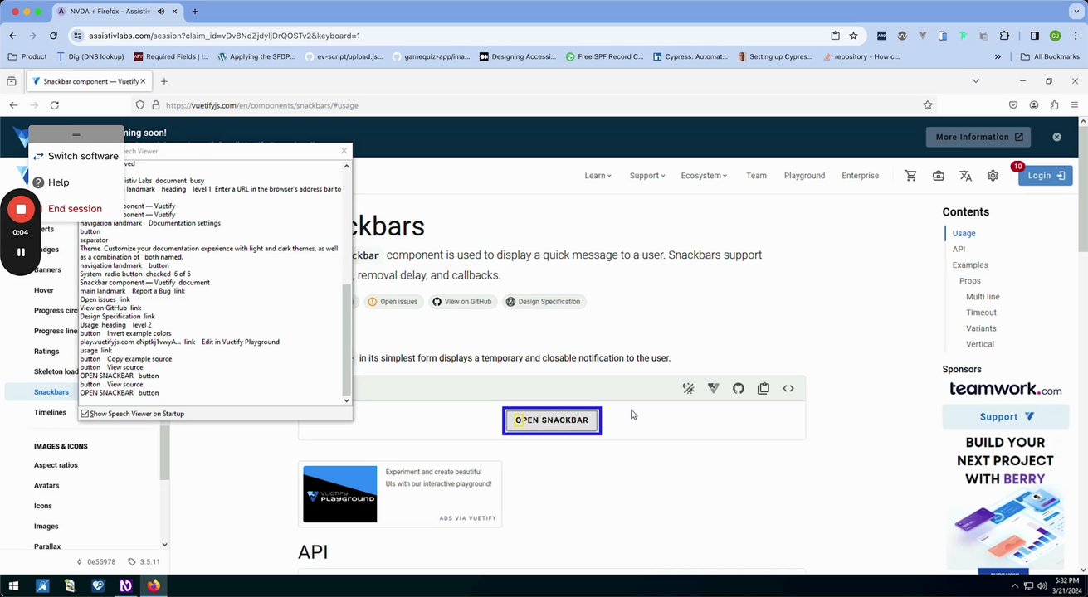The height and width of the screenshot is (597, 1088).
Task: Open Firefox account icon in toolbar
Action: (1034, 105)
